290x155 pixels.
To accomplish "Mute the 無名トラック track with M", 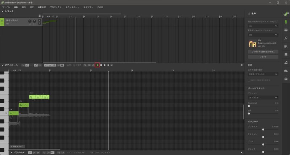I will click(x=40, y=20).
